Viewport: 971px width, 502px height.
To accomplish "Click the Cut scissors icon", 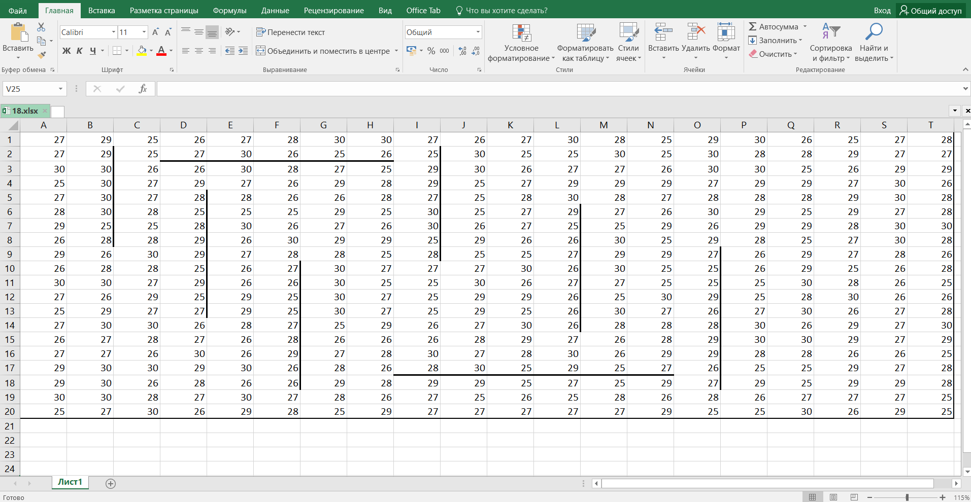I will click(41, 27).
